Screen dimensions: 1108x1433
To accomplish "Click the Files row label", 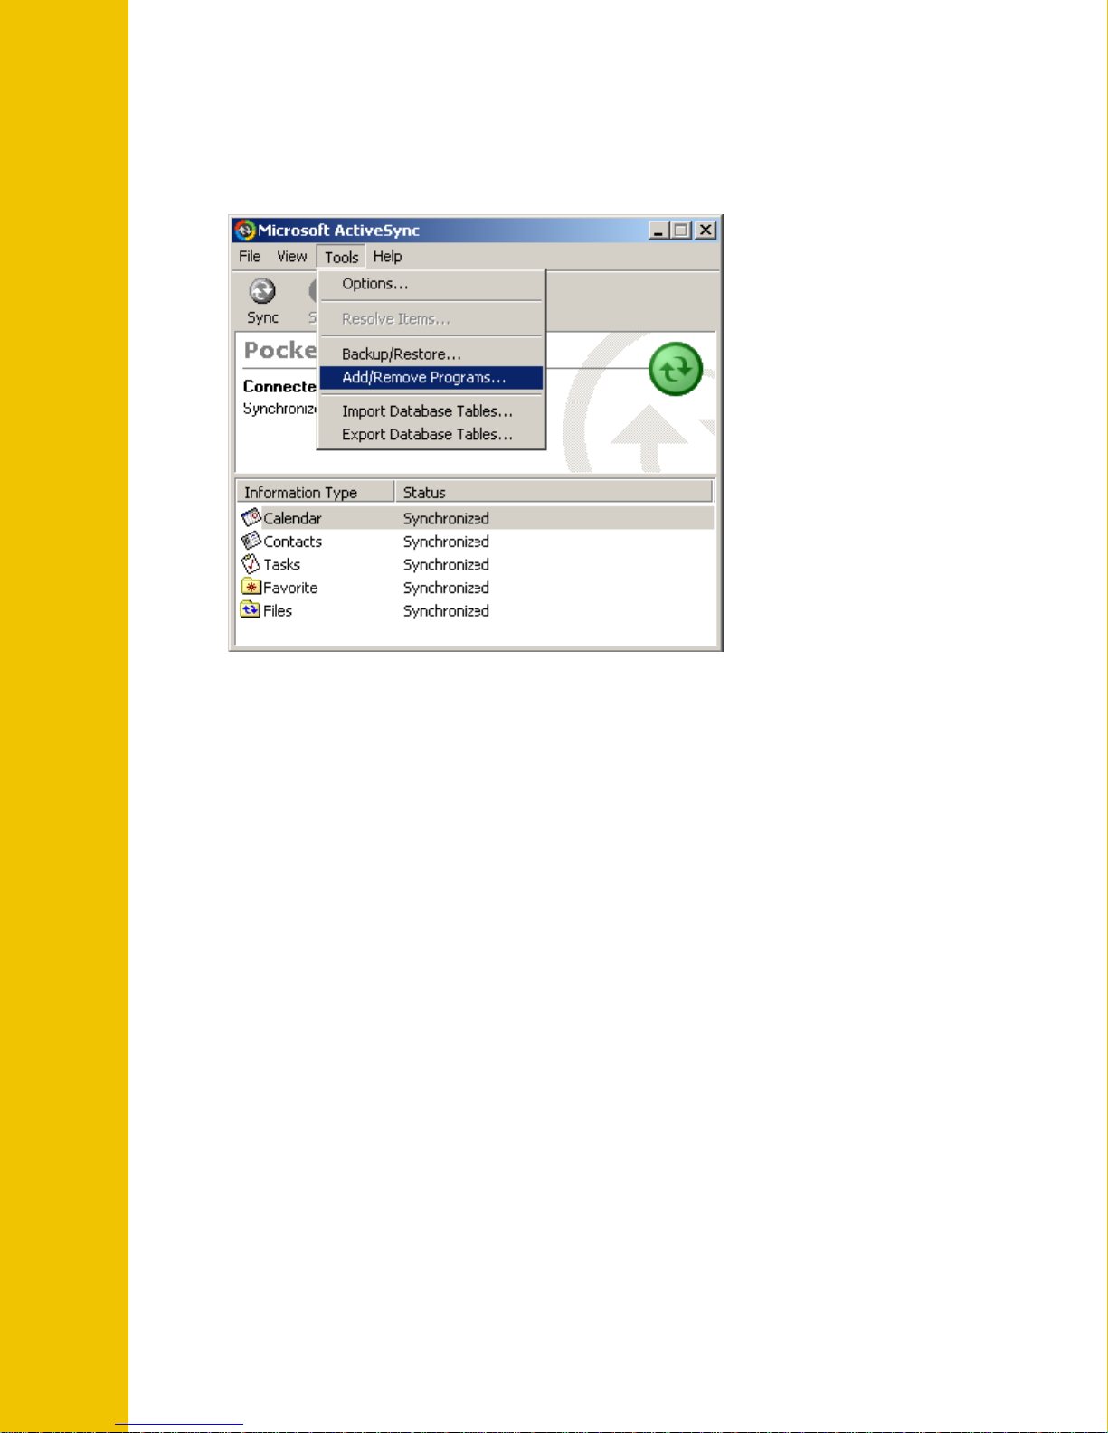I will coord(278,611).
